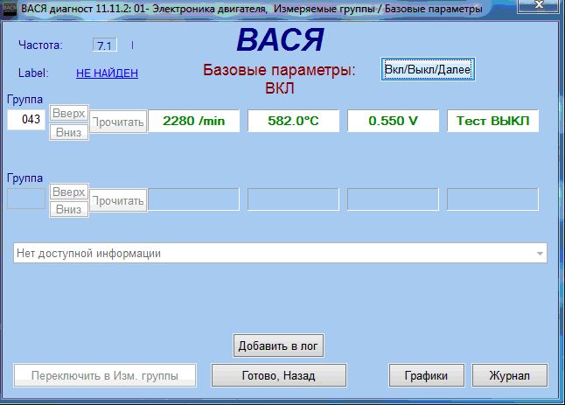
Task: Click the last empty value box, second group
Action: pyautogui.click(x=493, y=199)
